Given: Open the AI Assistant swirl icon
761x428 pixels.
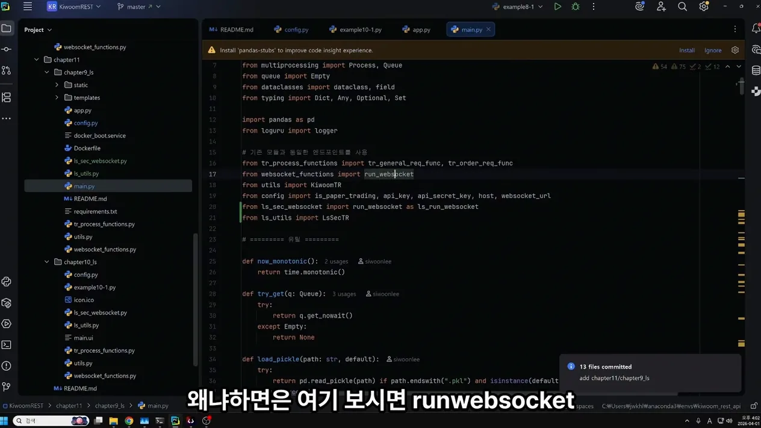Looking at the screenshot, I should [640, 7].
